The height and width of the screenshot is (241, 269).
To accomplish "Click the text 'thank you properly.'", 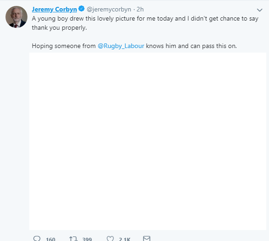I will [59, 28].
